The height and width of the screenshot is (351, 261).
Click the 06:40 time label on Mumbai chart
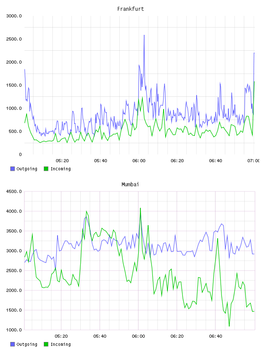tap(215, 336)
